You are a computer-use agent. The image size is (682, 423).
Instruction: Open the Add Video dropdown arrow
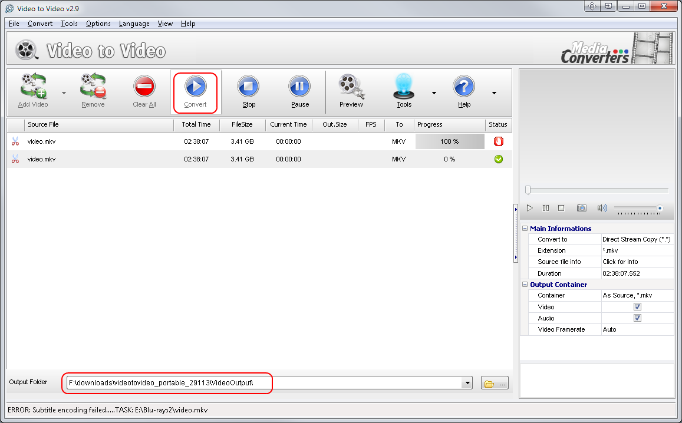coord(64,93)
